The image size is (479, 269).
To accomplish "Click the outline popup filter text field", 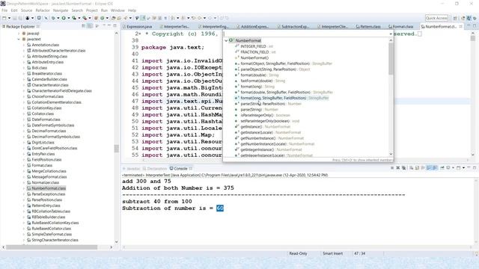I will pos(306,34).
